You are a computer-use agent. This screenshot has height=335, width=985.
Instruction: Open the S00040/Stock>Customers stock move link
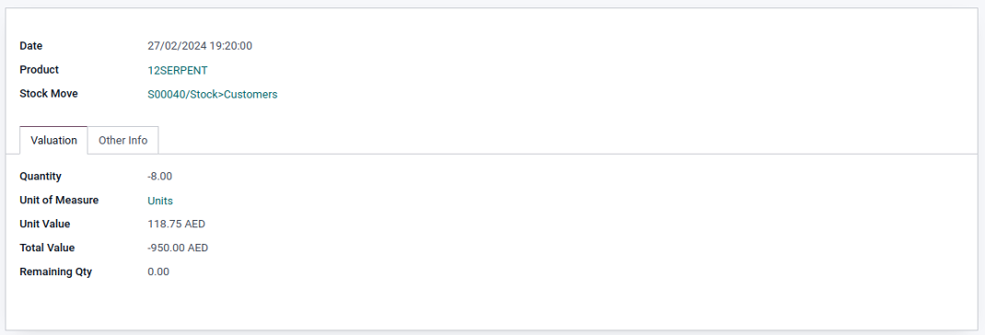pyautogui.click(x=213, y=94)
